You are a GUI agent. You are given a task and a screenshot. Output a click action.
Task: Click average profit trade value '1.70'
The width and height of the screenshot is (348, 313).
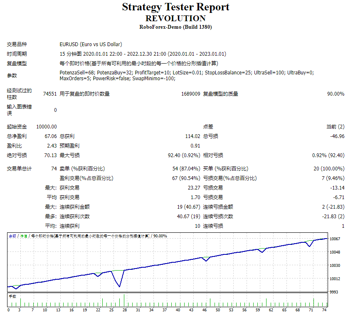pos(195,197)
